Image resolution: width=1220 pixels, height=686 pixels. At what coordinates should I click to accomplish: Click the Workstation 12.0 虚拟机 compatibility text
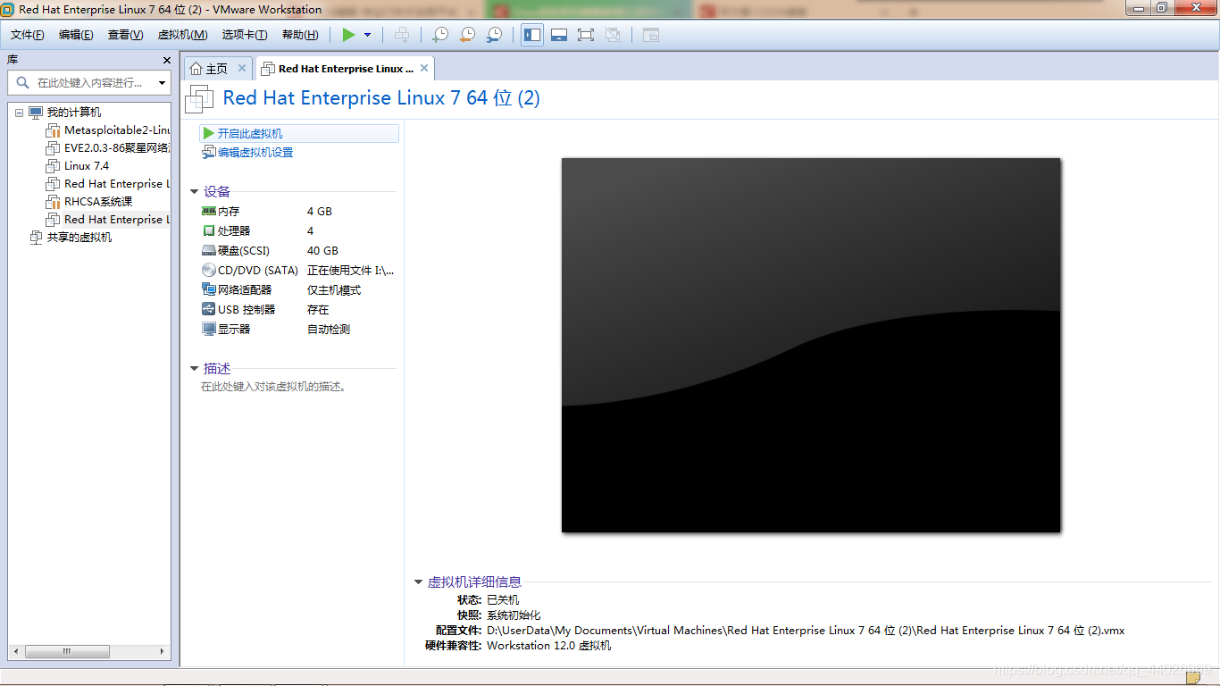click(x=549, y=646)
